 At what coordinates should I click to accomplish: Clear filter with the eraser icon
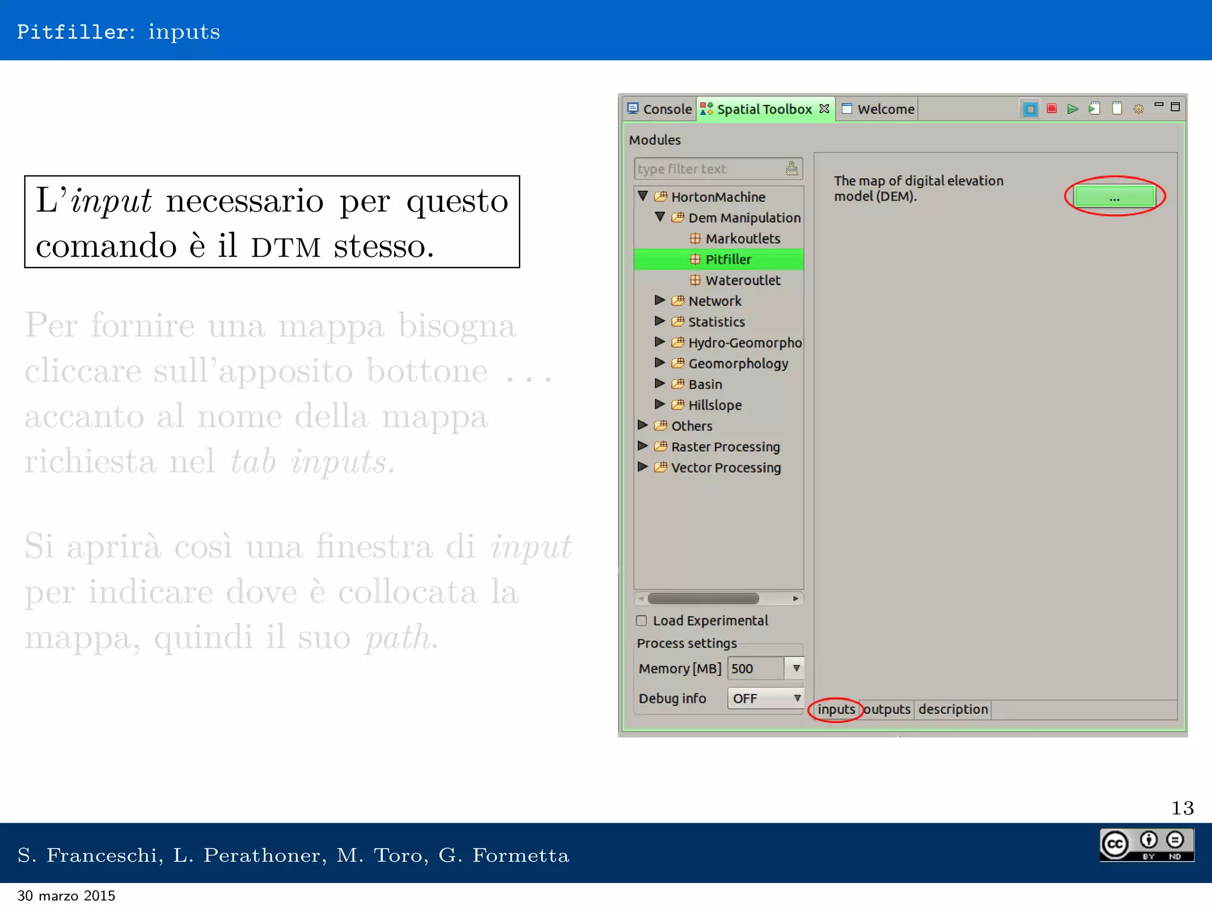(792, 169)
